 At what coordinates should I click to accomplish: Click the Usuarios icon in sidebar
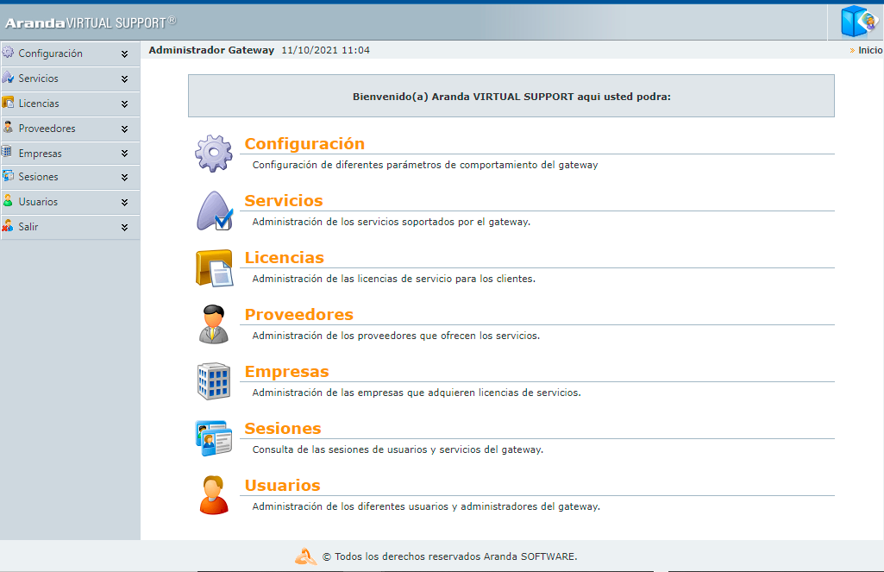click(x=8, y=201)
